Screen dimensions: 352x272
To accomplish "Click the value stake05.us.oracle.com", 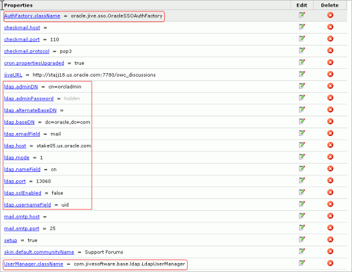I will tap(64, 146).
